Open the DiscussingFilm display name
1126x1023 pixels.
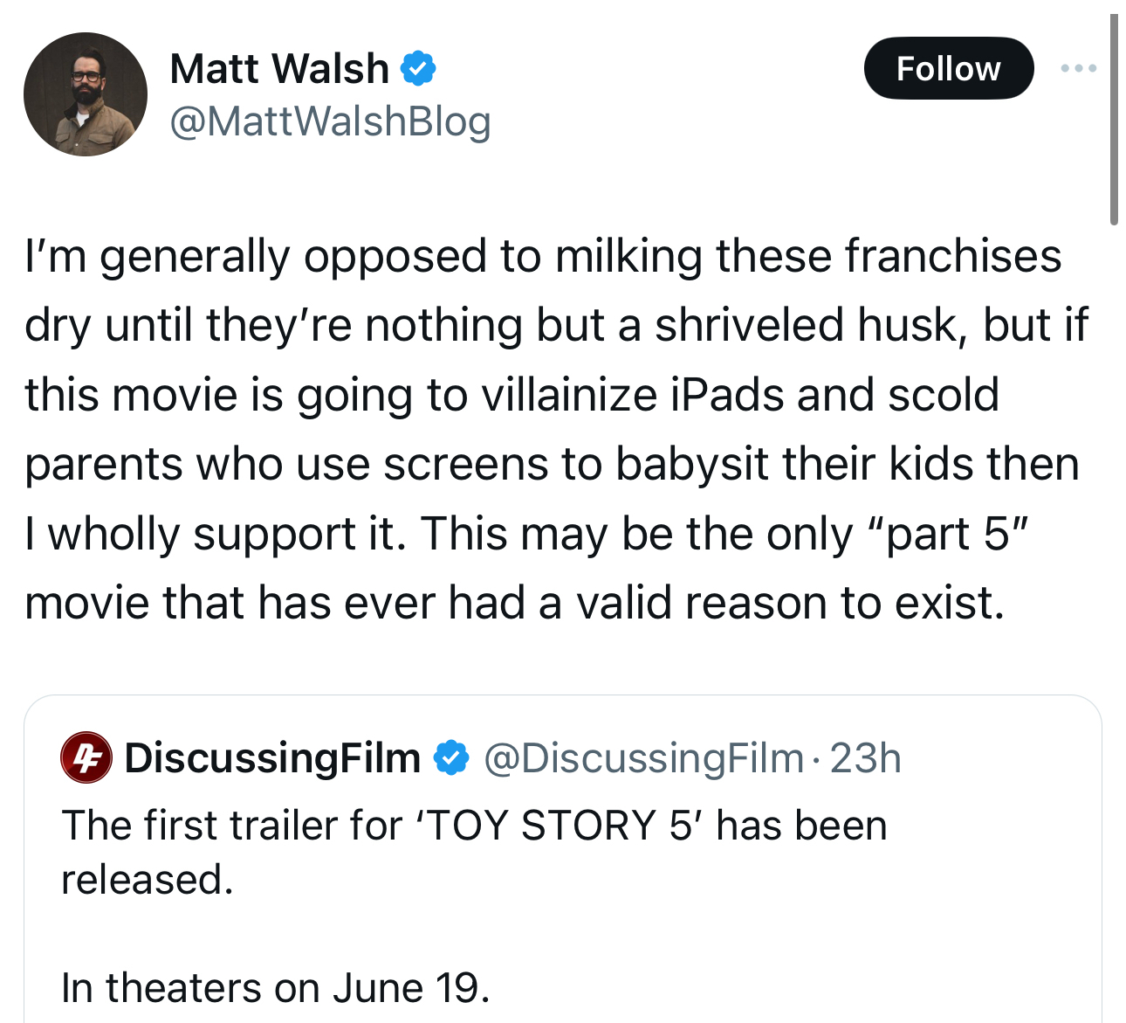click(272, 757)
